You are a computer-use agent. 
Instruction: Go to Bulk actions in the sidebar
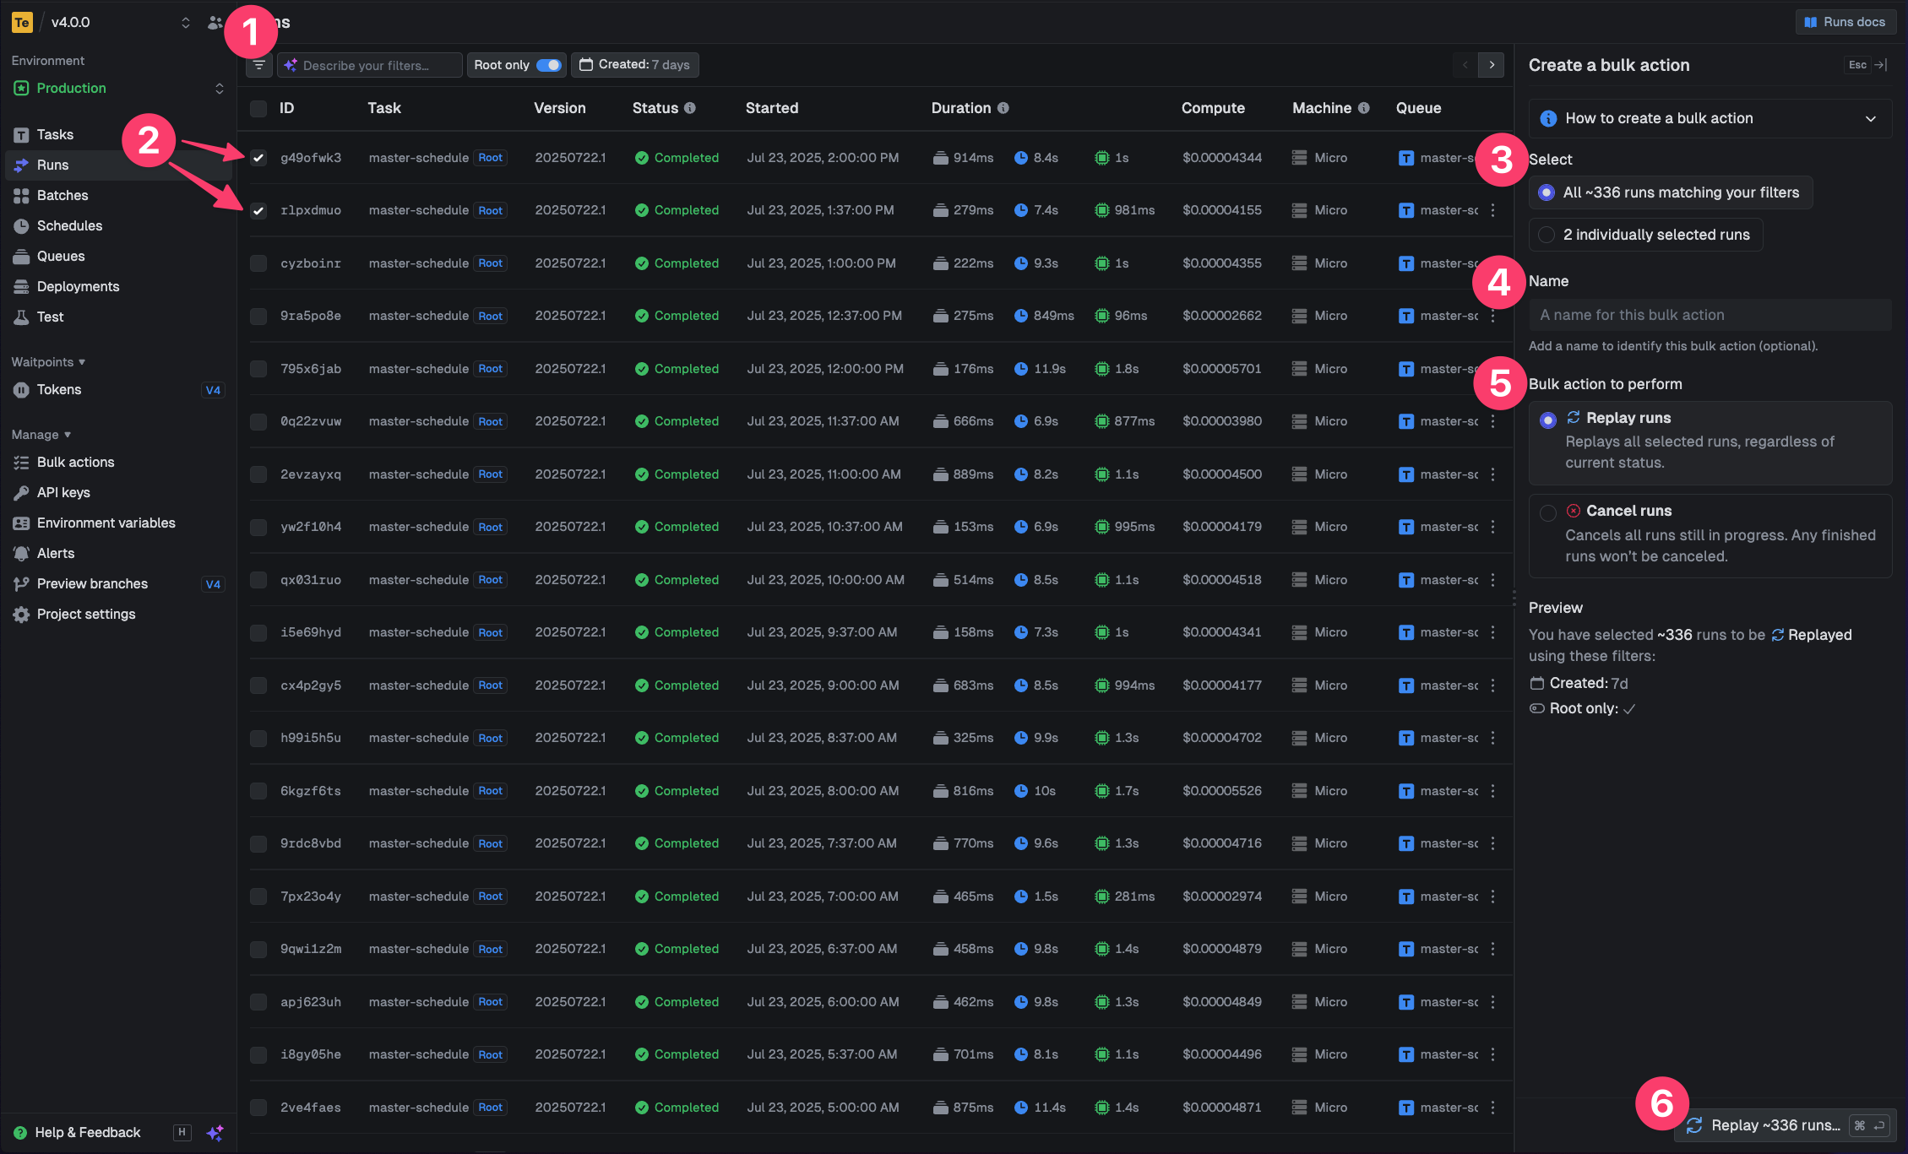pos(75,462)
